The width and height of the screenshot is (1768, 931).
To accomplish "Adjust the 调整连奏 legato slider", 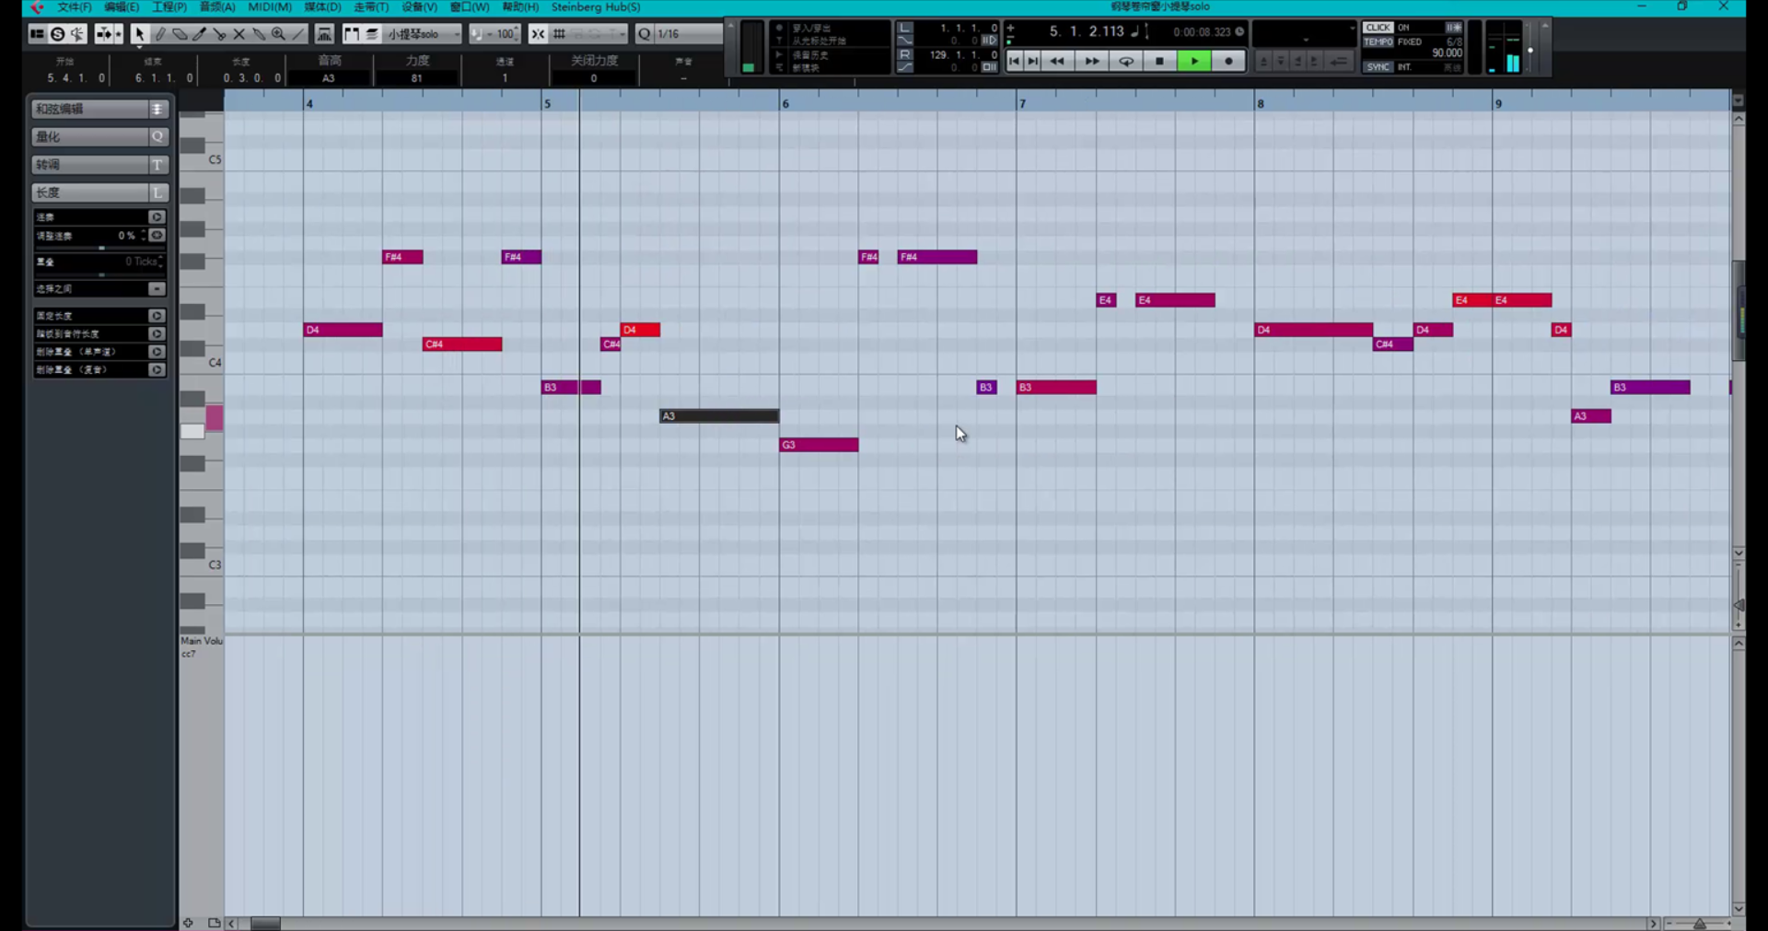I will 101,249.
